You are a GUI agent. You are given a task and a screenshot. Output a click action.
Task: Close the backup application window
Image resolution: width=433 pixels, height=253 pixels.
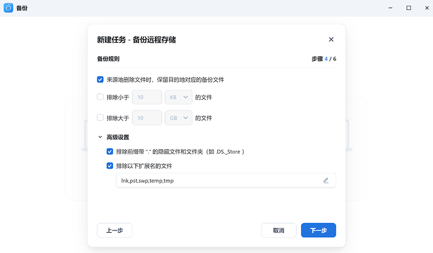click(427, 8)
